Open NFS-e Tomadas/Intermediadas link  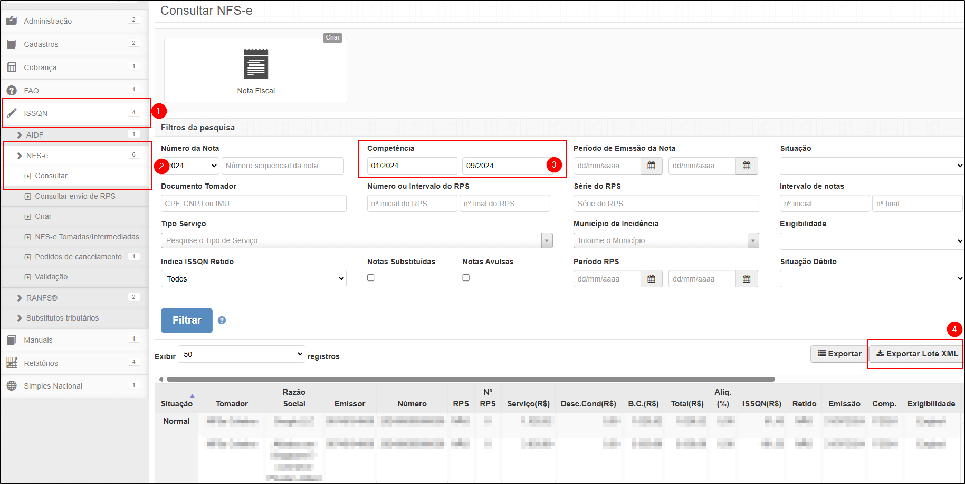(87, 237)
